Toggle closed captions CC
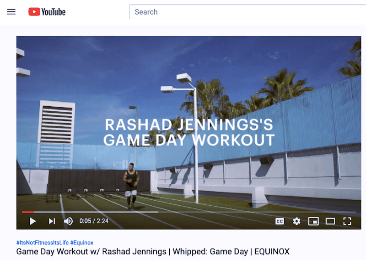Viewport: 366px width, 260px height. [280, 221]
